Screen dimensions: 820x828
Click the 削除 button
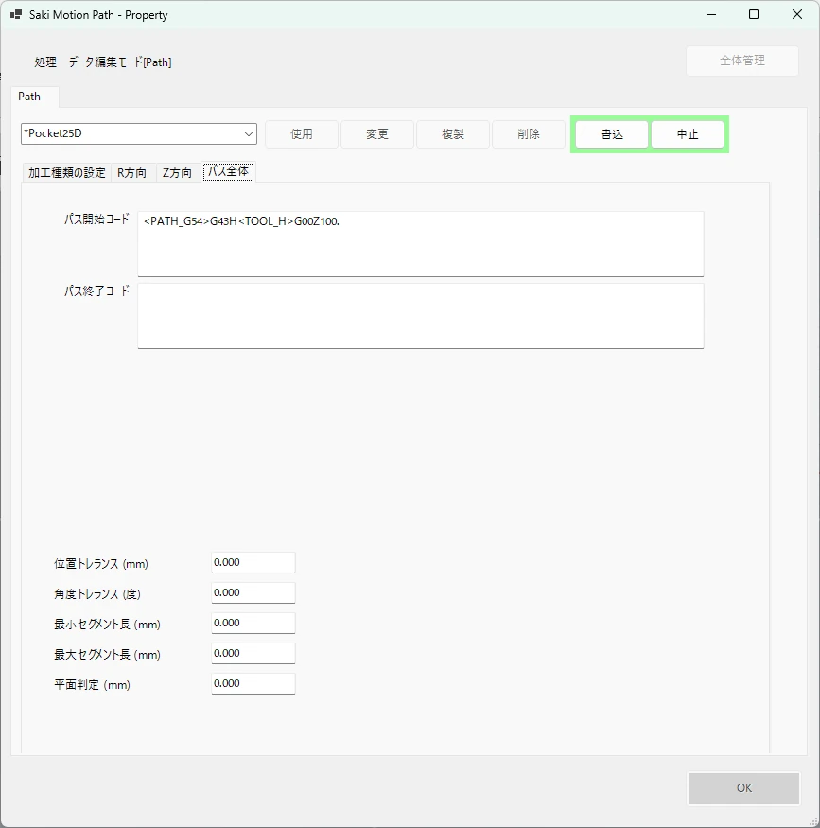pyautogui.click(x=529, y=134)
